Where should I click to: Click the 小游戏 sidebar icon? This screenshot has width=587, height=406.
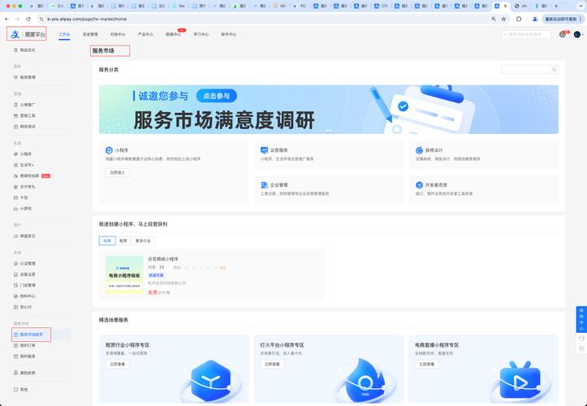click(15, 208)
